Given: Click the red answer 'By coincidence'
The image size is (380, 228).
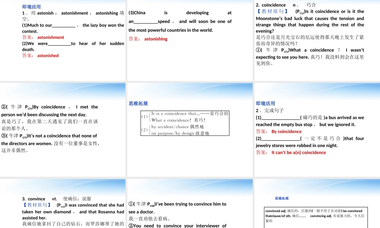Looking at the screenshot, I should [287, 131].
